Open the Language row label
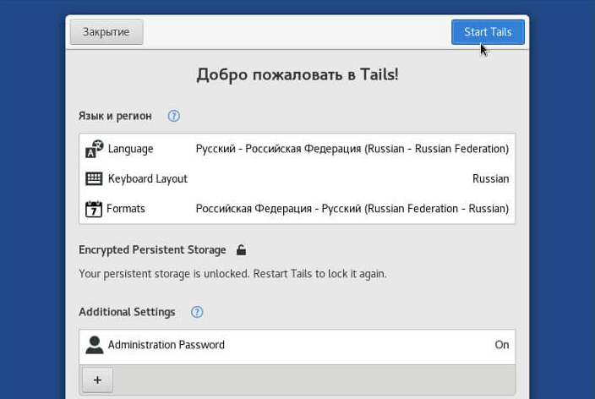This screenshot has width=595, height=399. pyautogui.click(x=130, y=149)
